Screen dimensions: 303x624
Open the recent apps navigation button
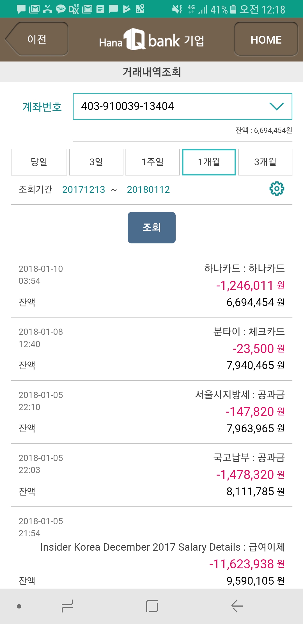point(67,606)
